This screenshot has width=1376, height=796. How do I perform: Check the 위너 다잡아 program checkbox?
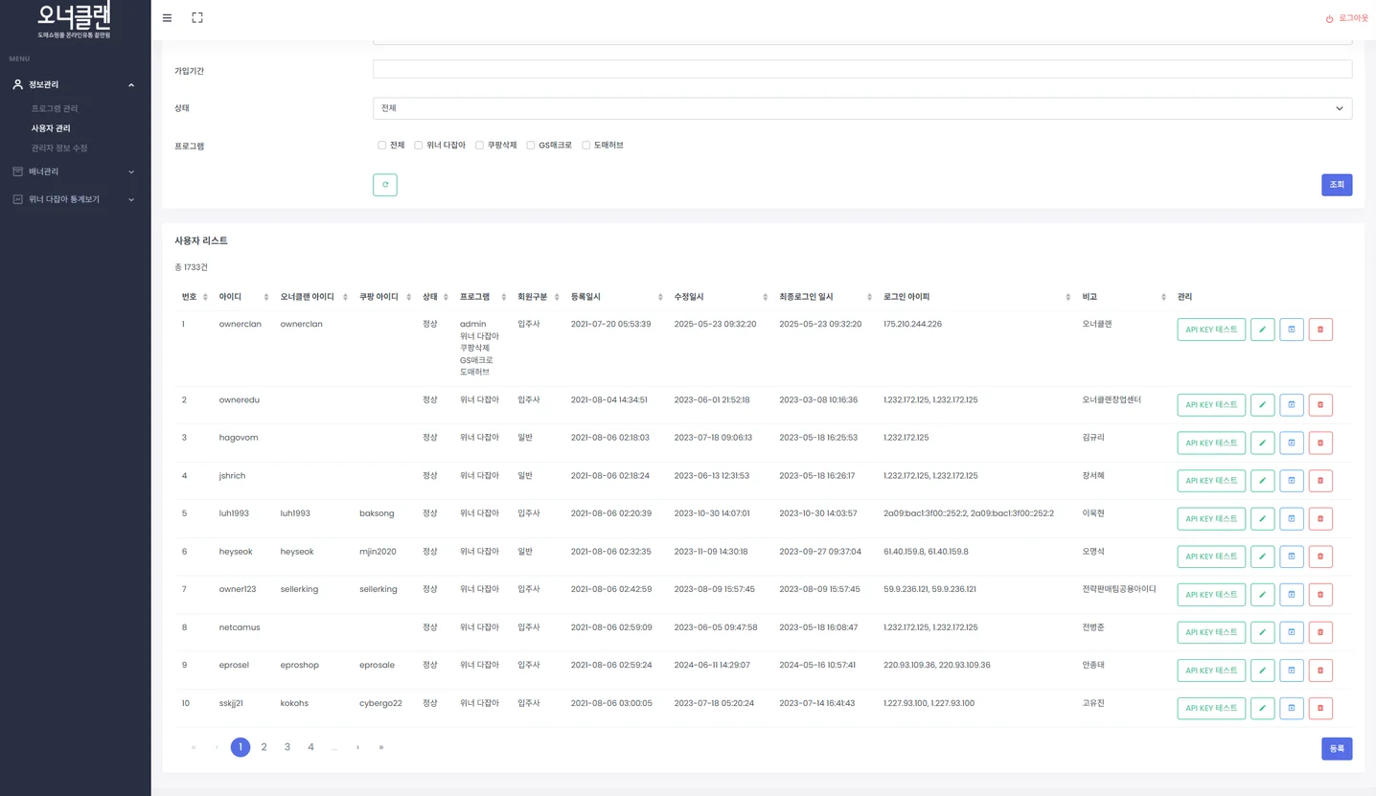click(x=419, y=146)
